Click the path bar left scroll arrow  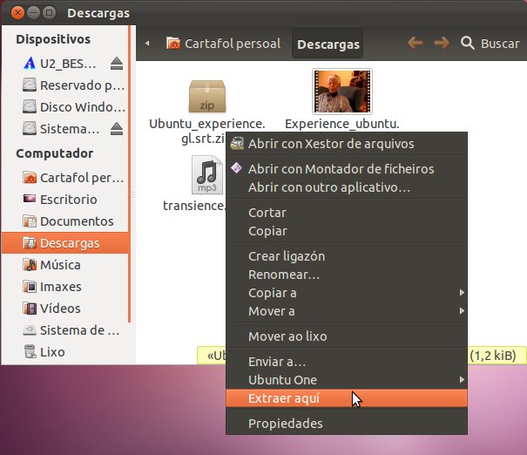point(147,44)
